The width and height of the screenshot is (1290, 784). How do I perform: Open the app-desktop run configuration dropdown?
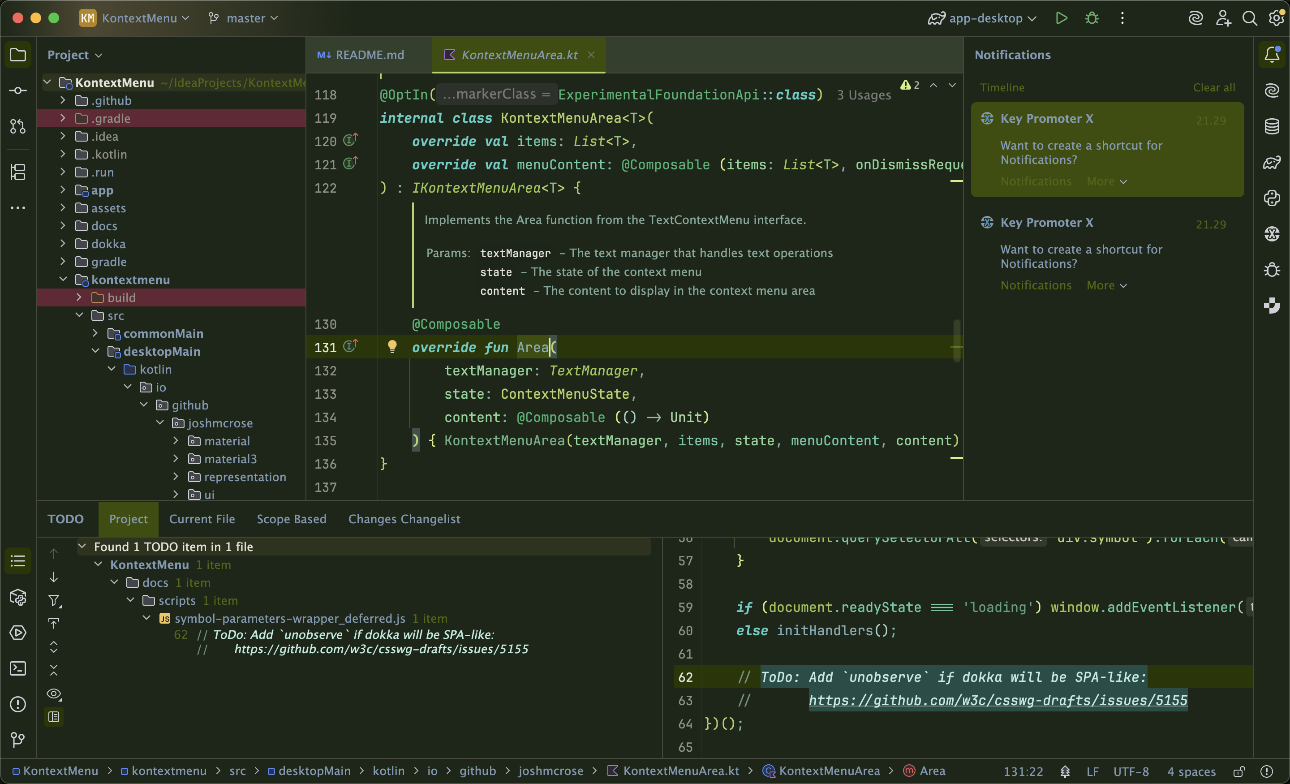click(x=982, y=18)
